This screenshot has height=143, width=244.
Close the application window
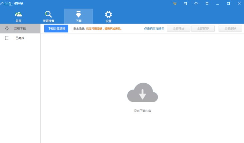(x=239, y=3)
